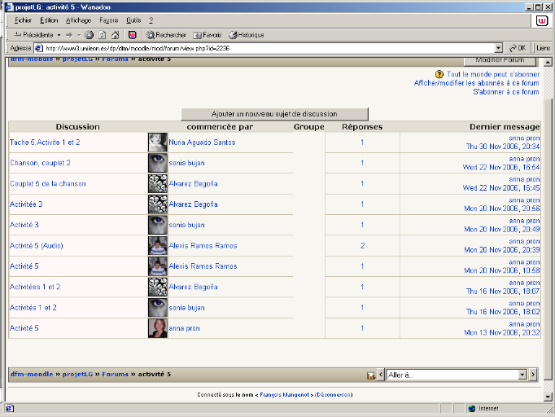The width and height of the screenshot is (555, 417).
Task: Click the 'S'abonner à ce forum' link
Action: click(505, 92)
